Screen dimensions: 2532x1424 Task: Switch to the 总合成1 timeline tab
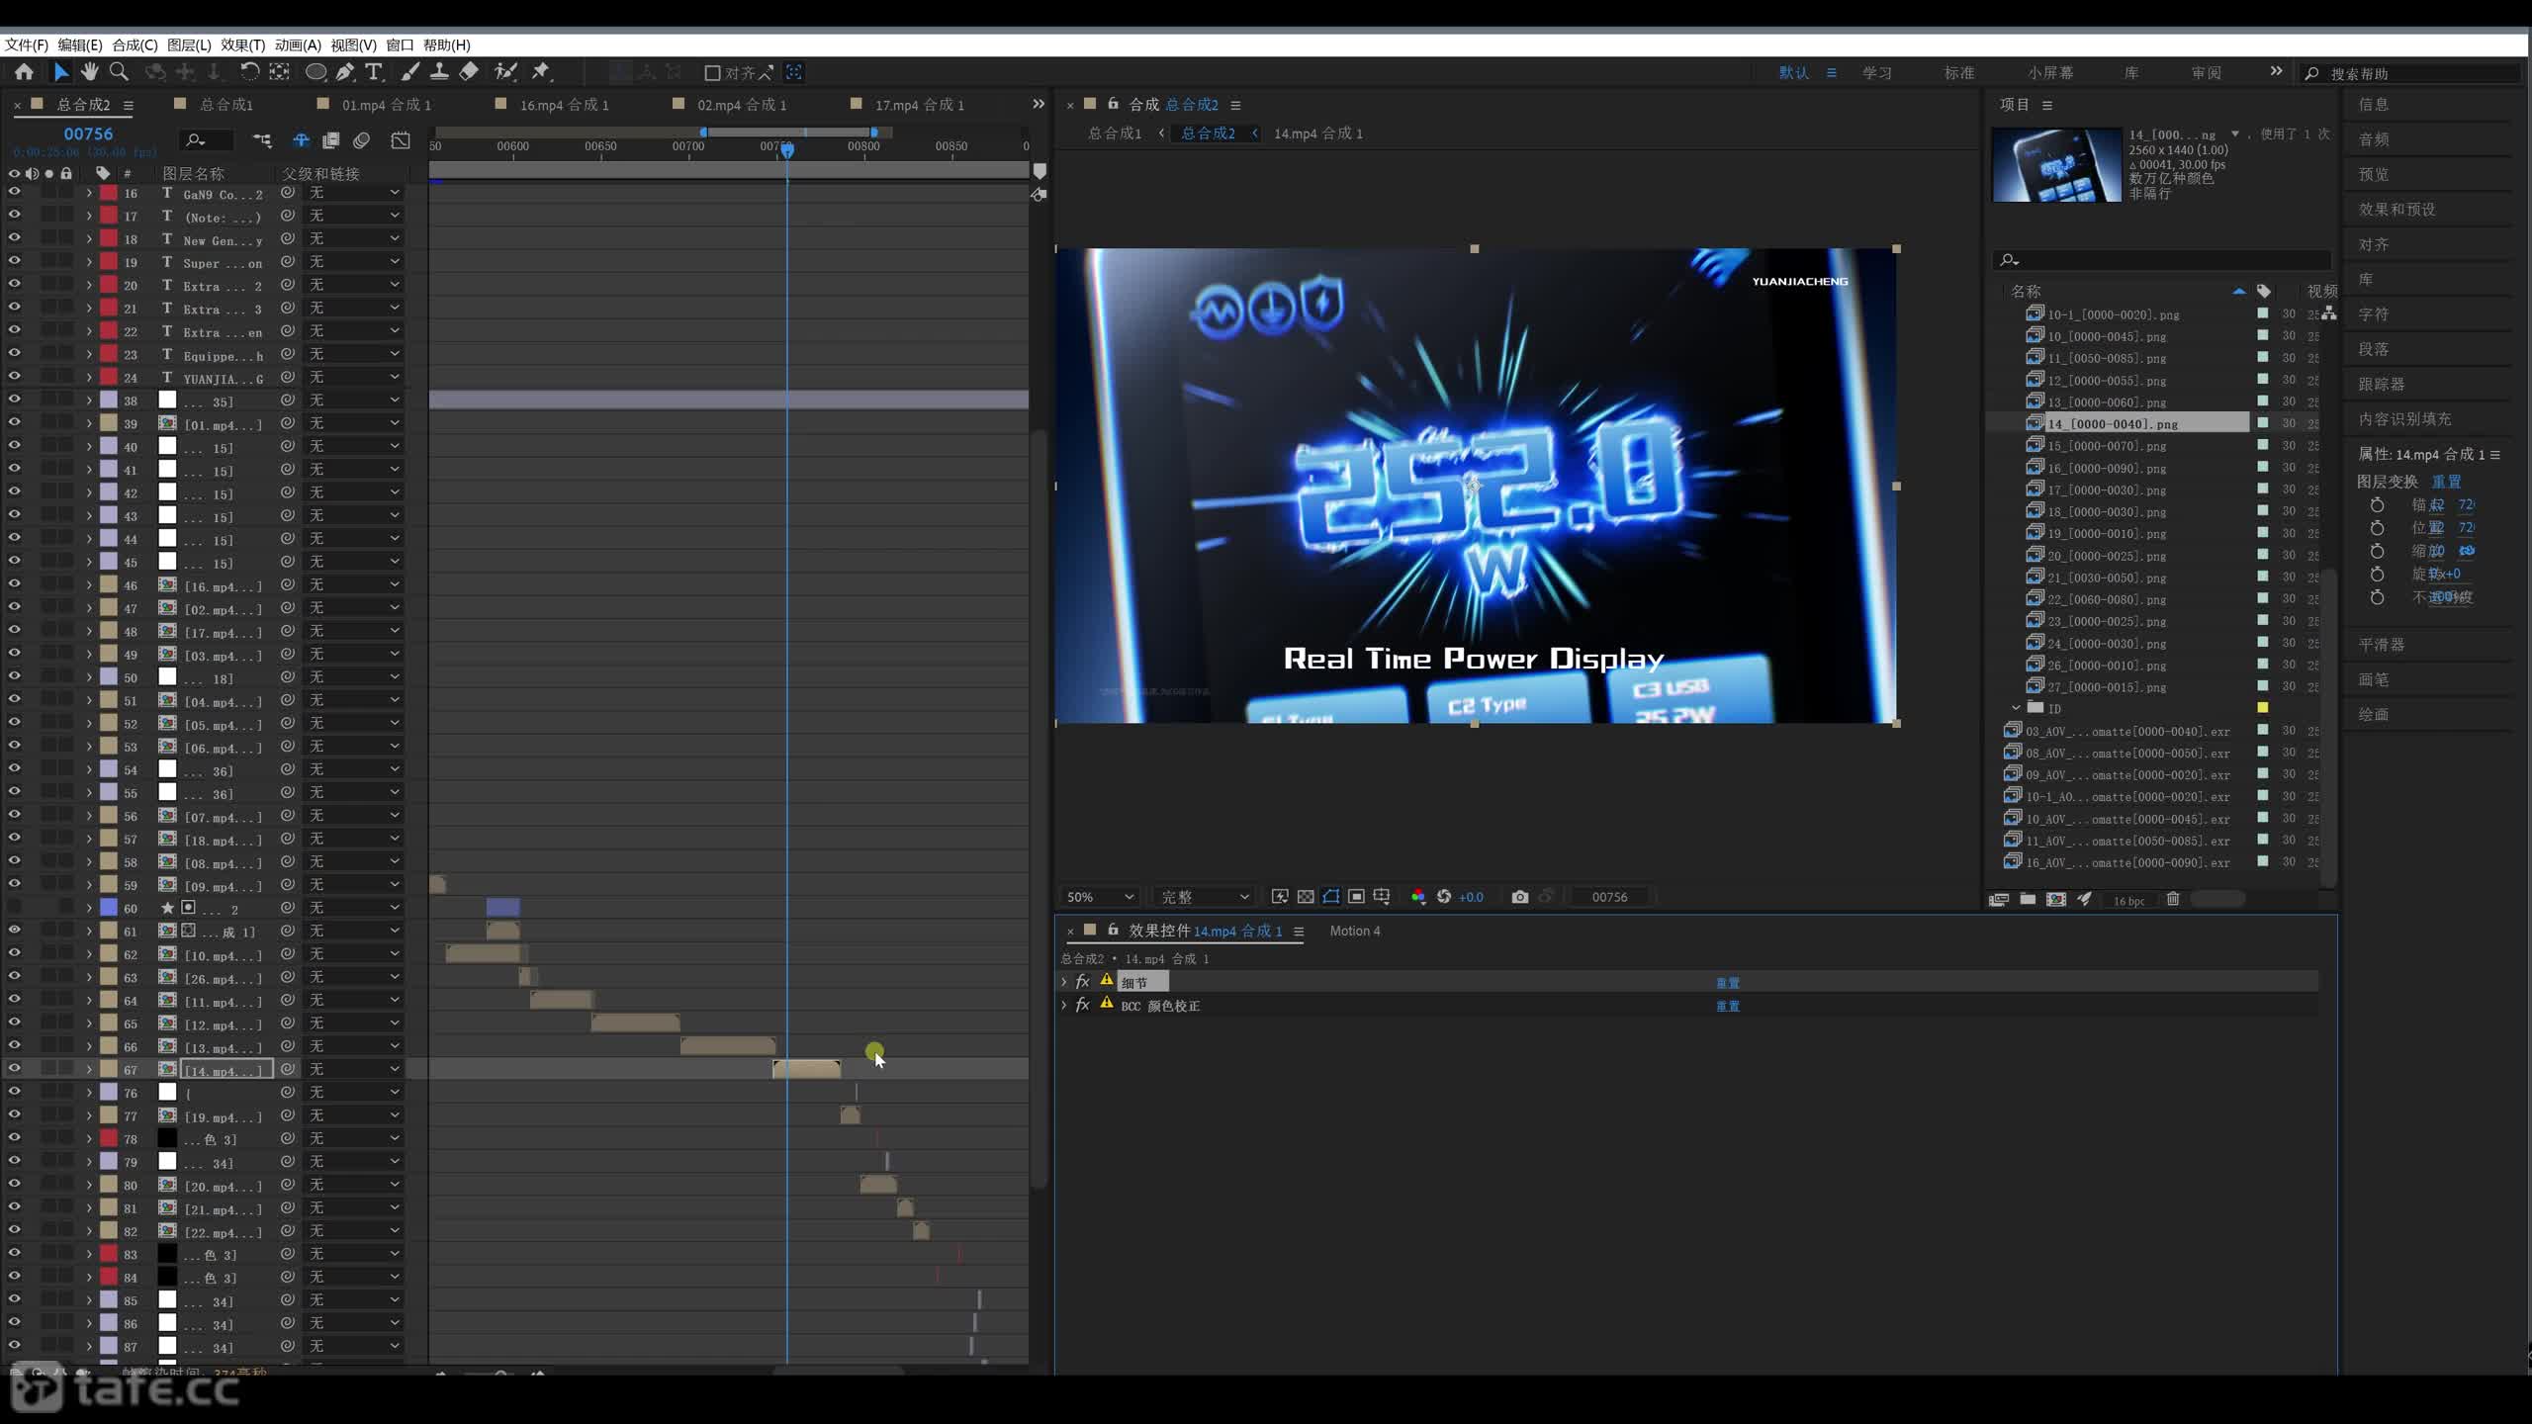click(x=226, y=105)
